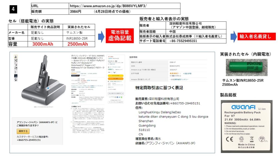Click the blue right arrow after cell table

coord(100,35)
